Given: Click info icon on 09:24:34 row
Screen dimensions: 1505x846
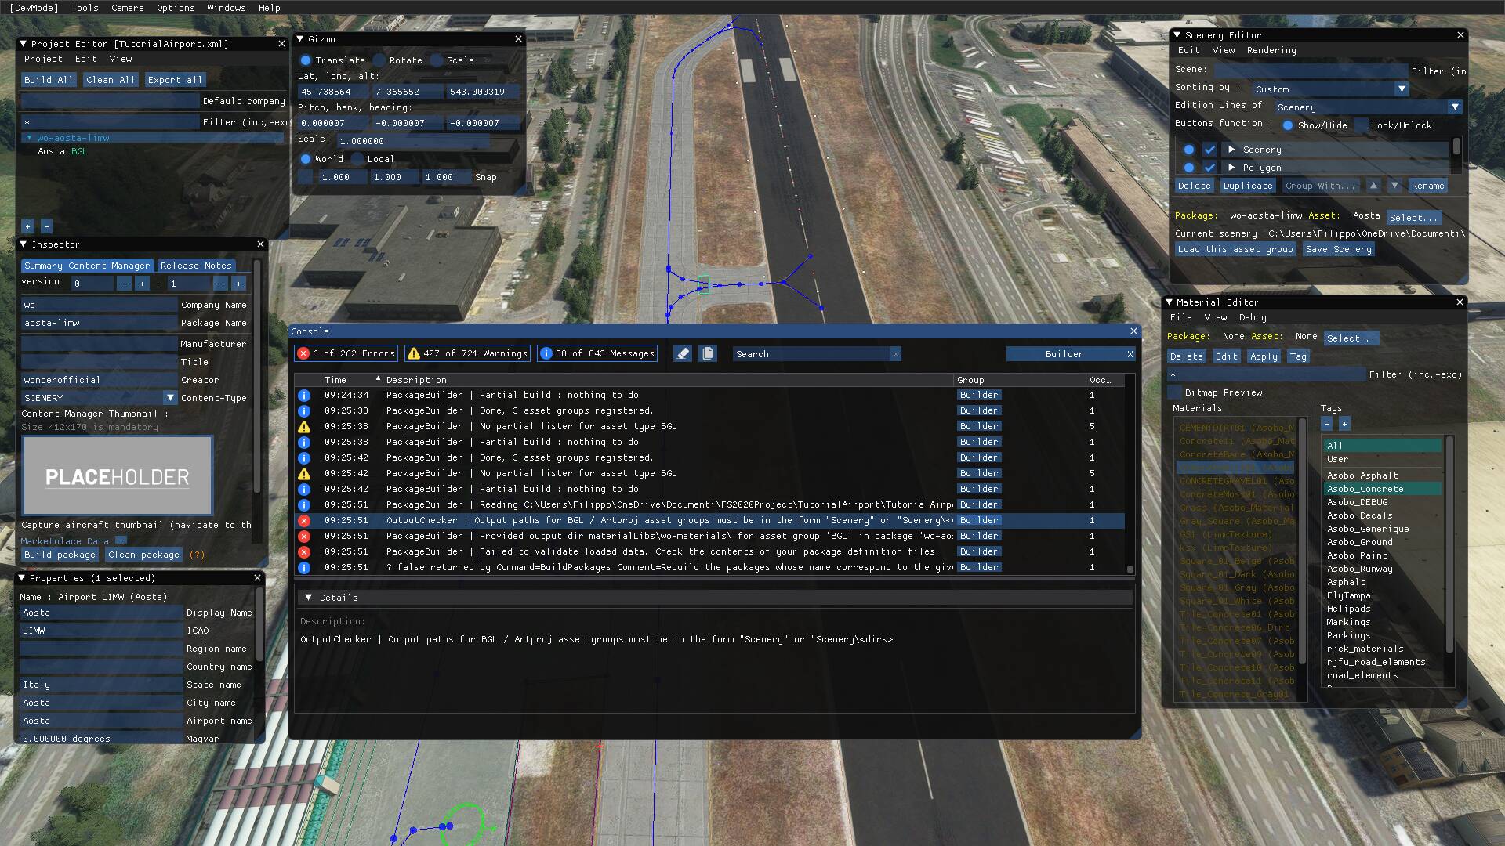Looking at the screenshot, I should click(304, 396).
